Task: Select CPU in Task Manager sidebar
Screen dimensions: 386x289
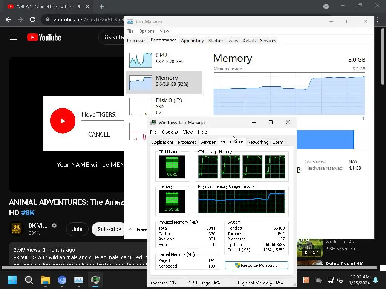Action: [x=164, y=60]
